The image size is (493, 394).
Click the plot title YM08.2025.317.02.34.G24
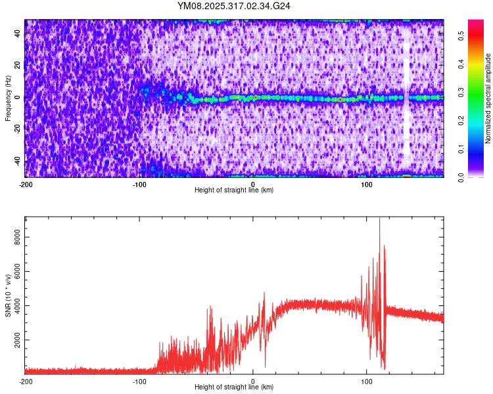tap(234, 6)
